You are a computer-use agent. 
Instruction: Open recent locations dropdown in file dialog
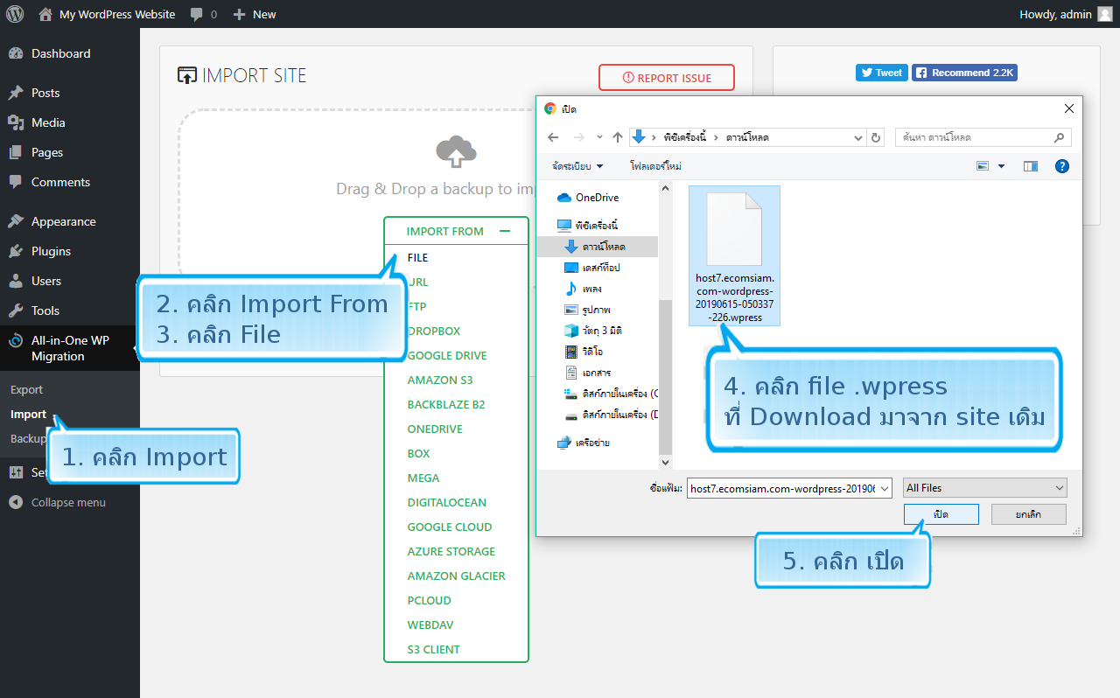click(599, 137)
